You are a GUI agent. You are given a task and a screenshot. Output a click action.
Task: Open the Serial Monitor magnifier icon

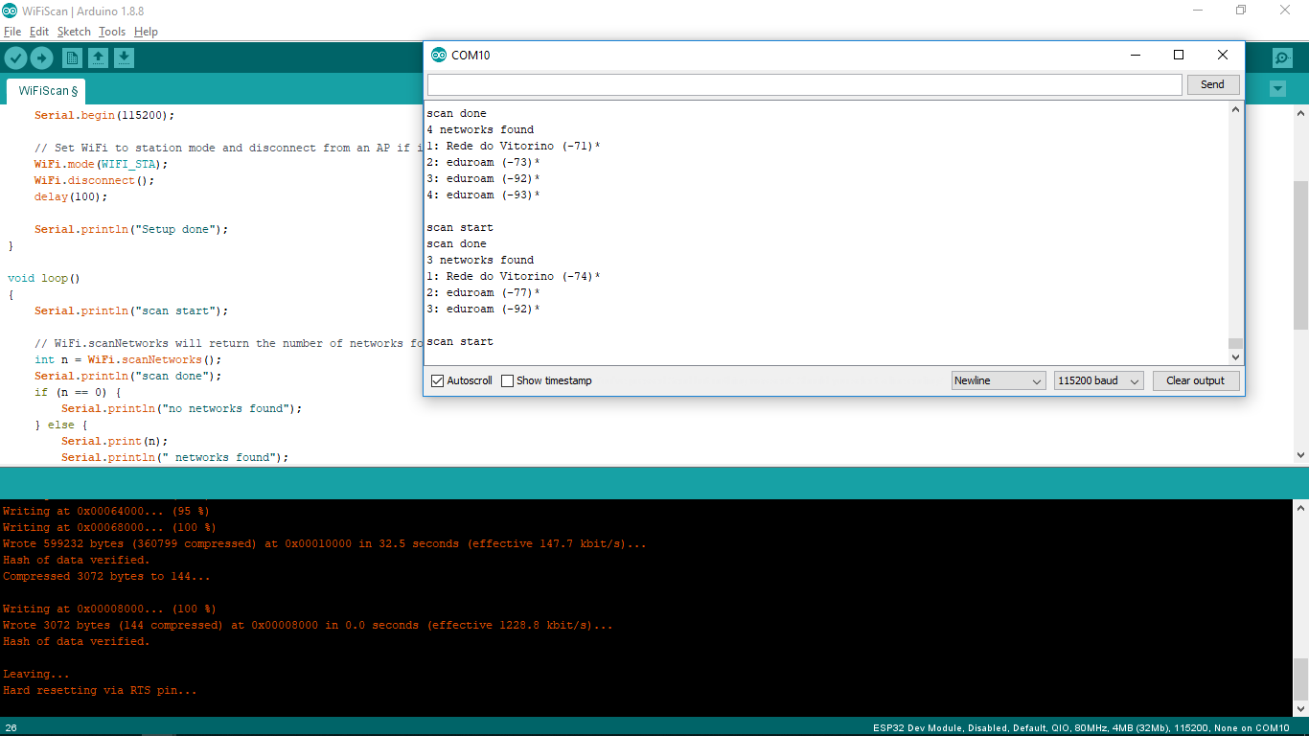tap(1282, 57)
